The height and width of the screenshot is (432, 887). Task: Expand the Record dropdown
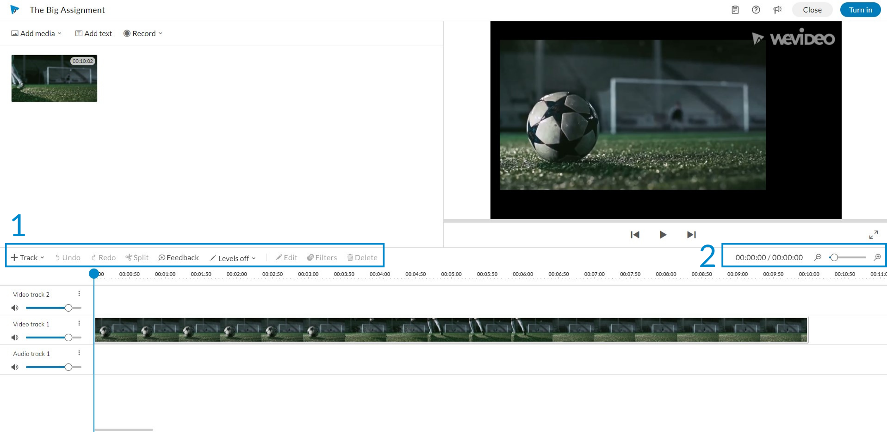point(143,33)
